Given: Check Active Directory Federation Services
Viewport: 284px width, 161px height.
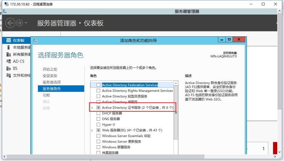Looking at the screenshot, I should [x=98, y=85].
